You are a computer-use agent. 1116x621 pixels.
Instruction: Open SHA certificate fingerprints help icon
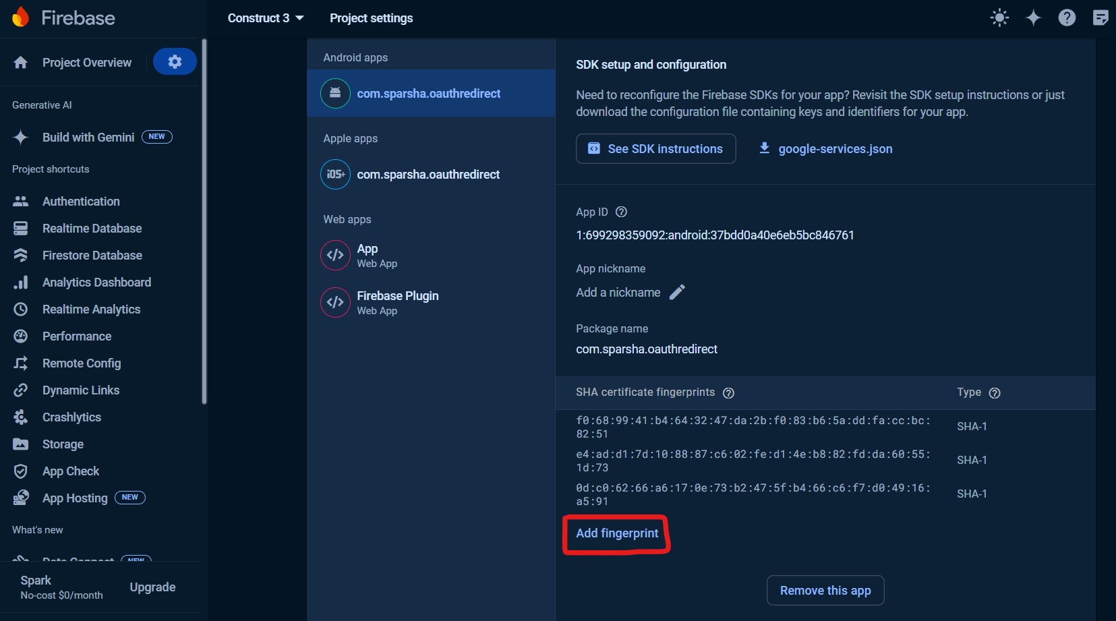click(728, 393)
